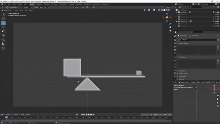The height and width of the screenshot is (124, 220).
Task: Click the current frame field in timeline
Action: [145, 115]
